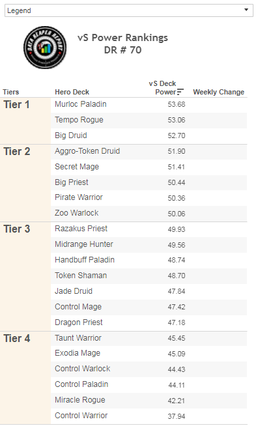The width and height of the screenshot is (258, 428).
Task: Click the Tier 1 group label
Action: coord(16,104)
